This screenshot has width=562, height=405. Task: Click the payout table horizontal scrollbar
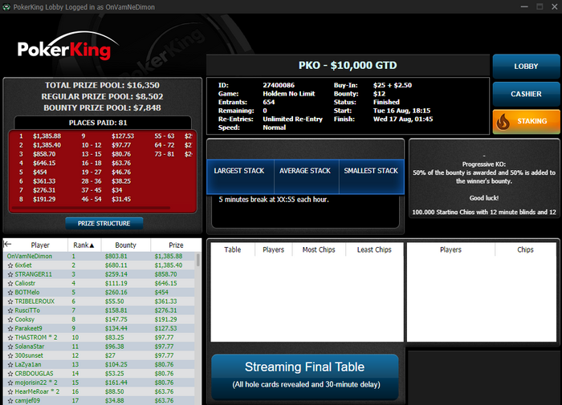tap(91, 208)
